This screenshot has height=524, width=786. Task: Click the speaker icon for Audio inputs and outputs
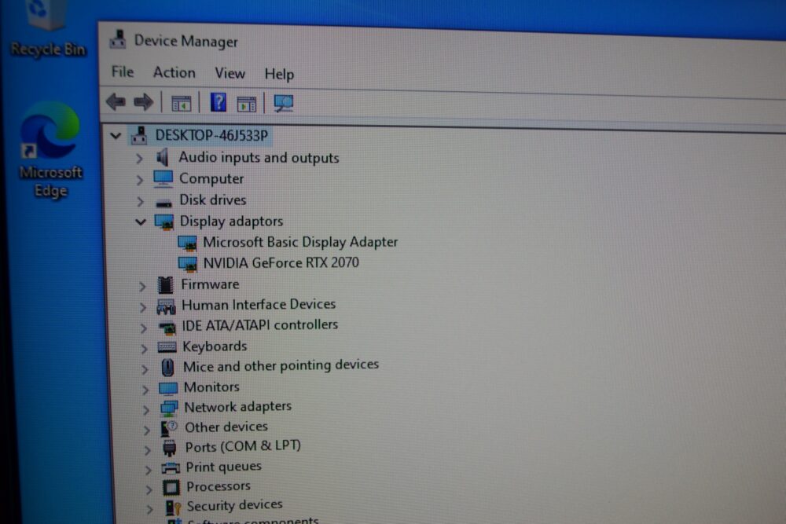(162, 157)
